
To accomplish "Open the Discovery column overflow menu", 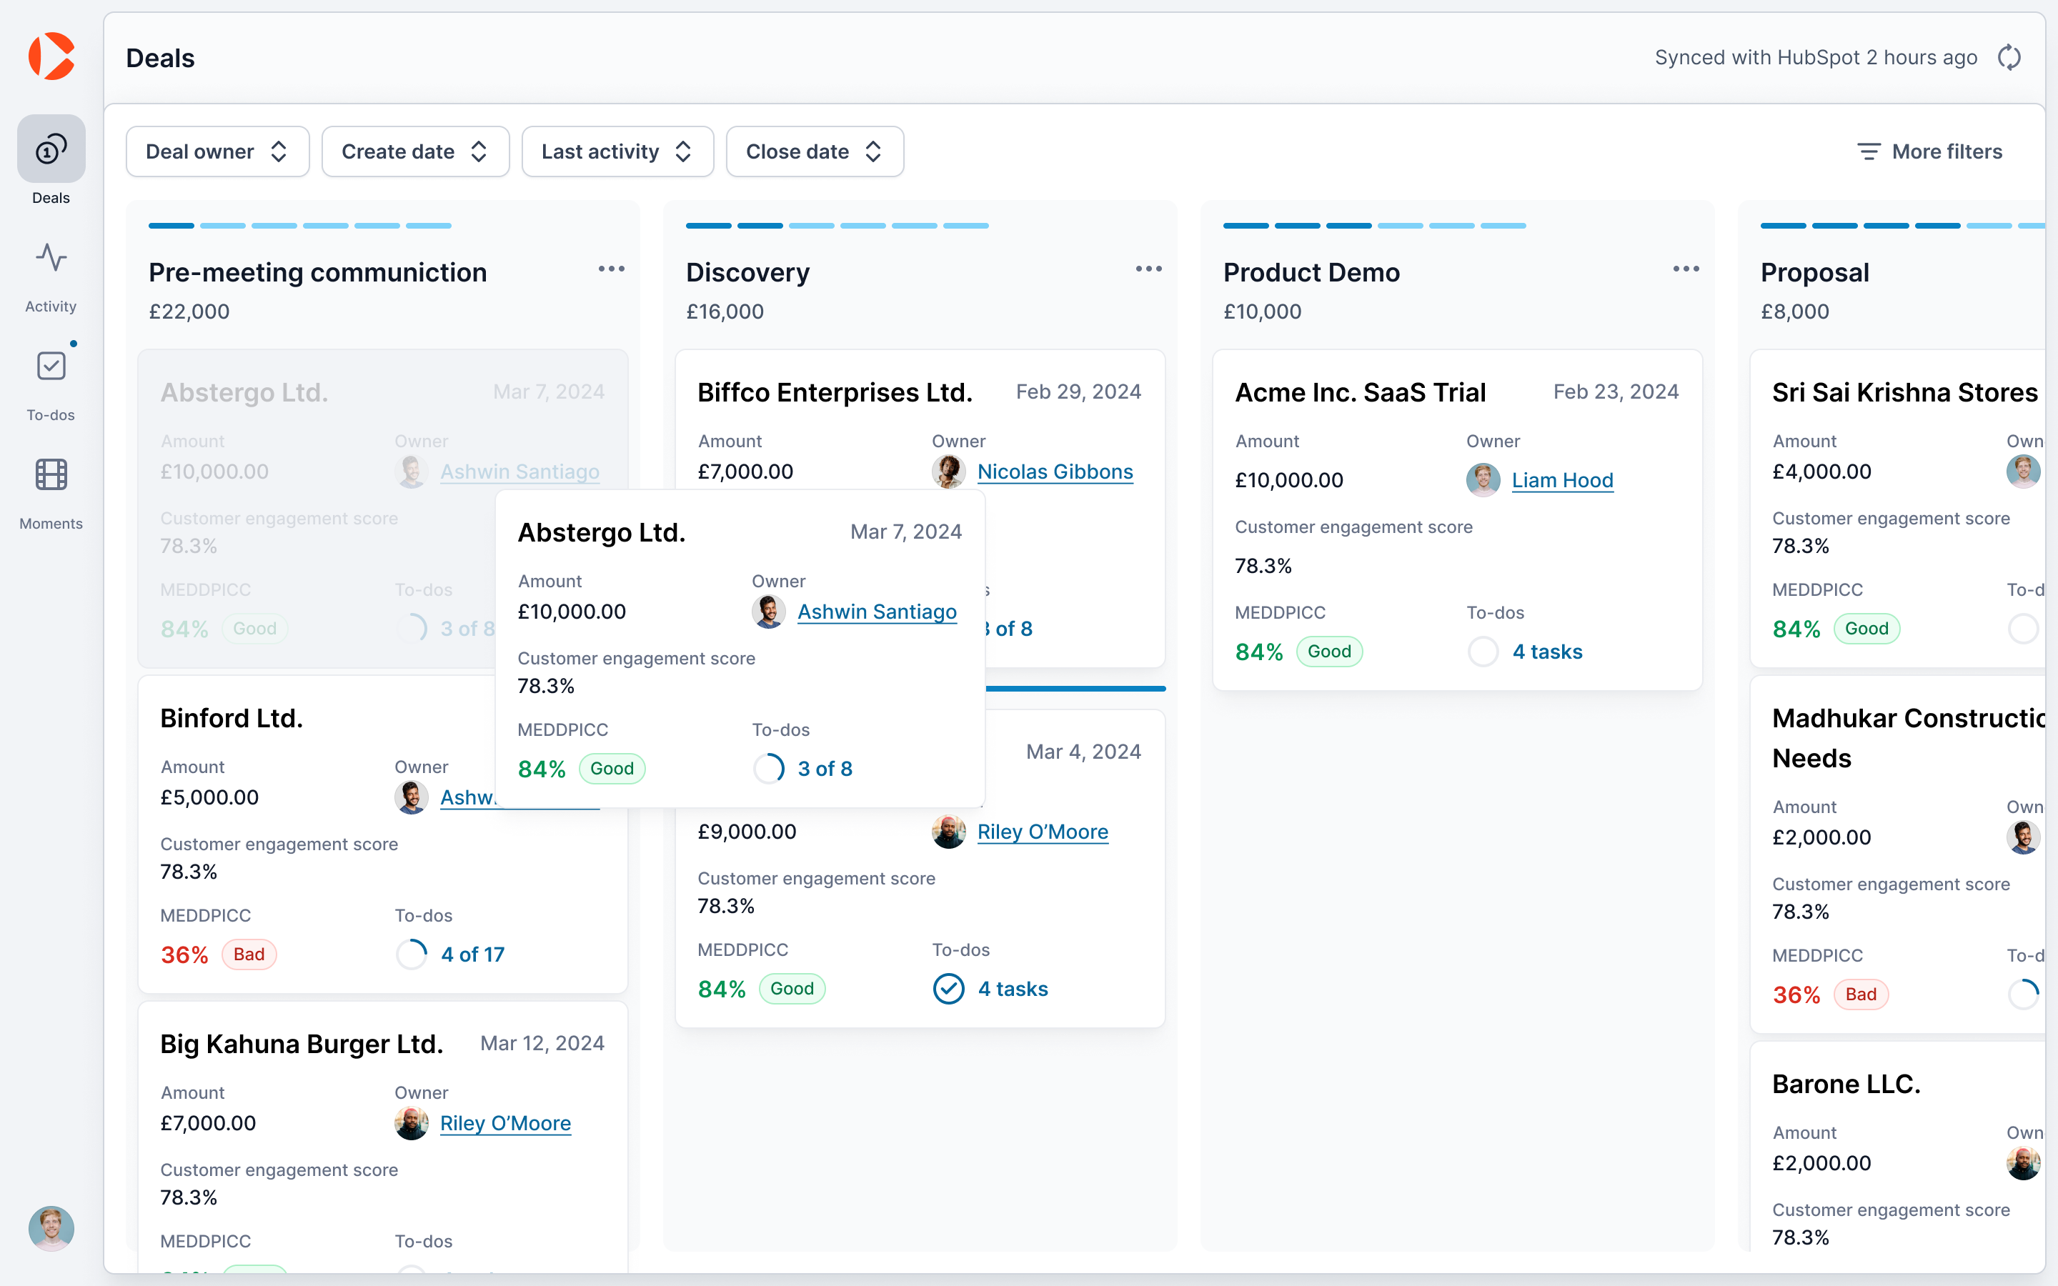I will pyautogui.click(x=1148, y=269).
